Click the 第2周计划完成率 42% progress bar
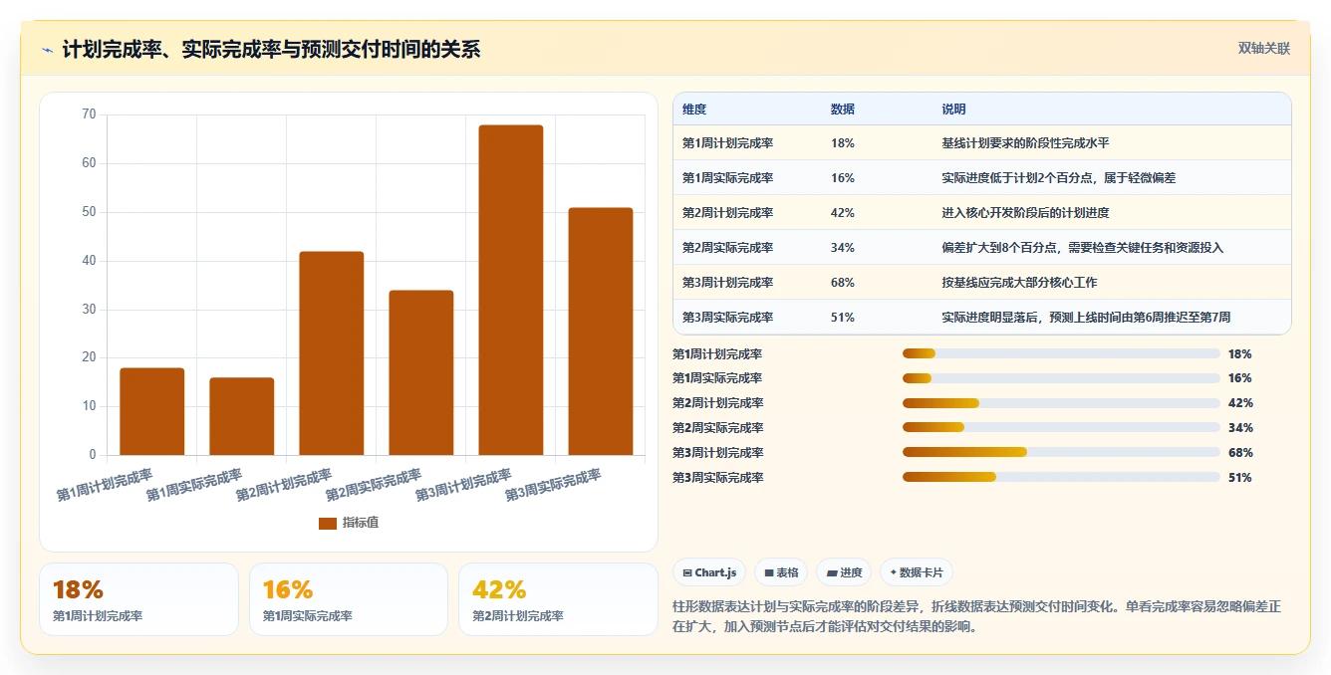Viewport: 1331px width, 675px height. [1061, 403]
